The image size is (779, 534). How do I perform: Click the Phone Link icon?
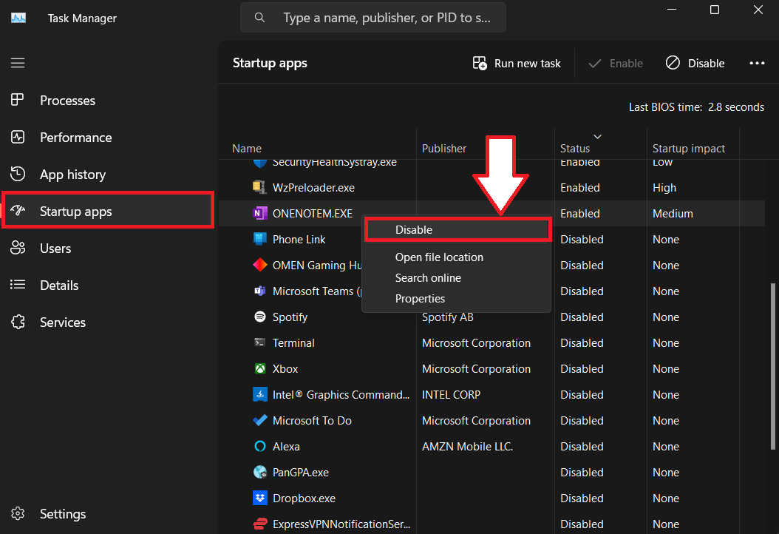[x=260, y=239]
